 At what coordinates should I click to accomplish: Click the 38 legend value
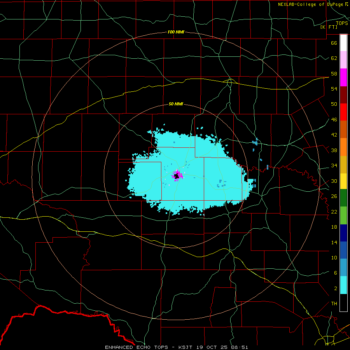[334, 150]
